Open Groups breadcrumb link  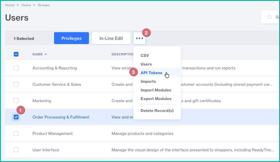point(44,5)
